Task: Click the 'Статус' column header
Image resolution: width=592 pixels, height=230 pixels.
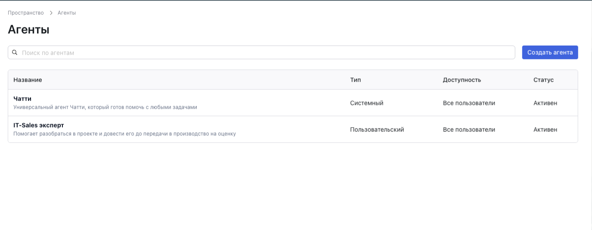Action: pos(543,80)
